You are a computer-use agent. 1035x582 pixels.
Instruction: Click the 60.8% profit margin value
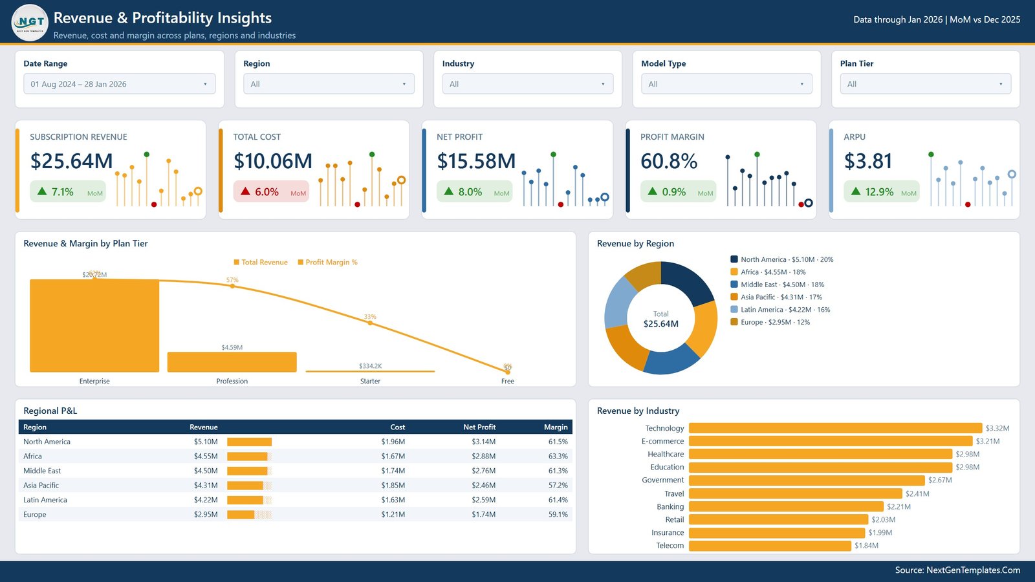coord(669,161)
